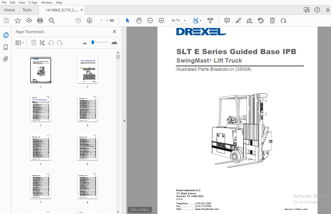331x214 pixels.
Task: Select page 3 thumbnail
Action: click(41, 108)
